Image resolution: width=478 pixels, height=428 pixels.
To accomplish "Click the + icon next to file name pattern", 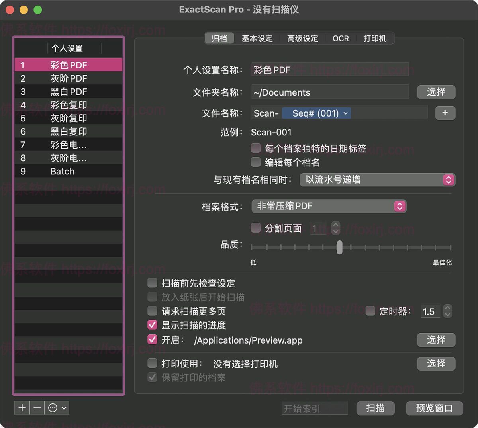I will tap(445, 113).
